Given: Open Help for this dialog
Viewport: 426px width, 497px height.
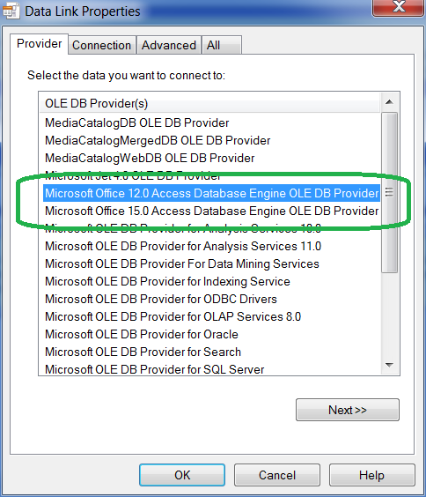Looking at the screenshot, I should click(372, 475).
